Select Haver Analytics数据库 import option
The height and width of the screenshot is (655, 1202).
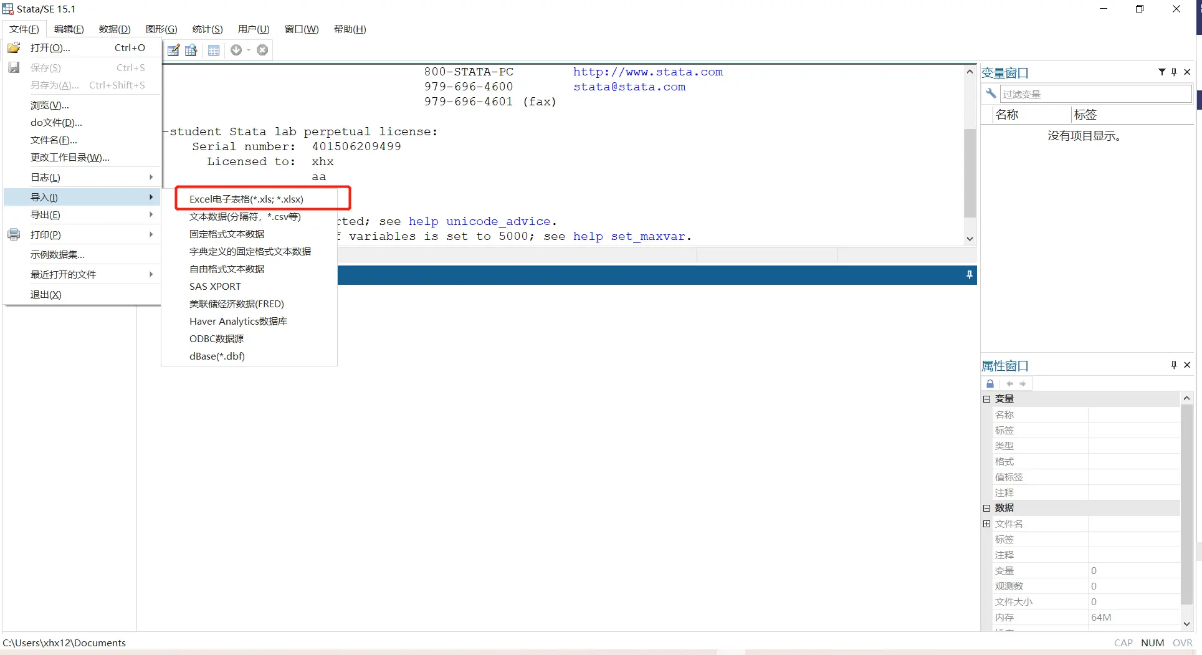click(x=249, y=322)
